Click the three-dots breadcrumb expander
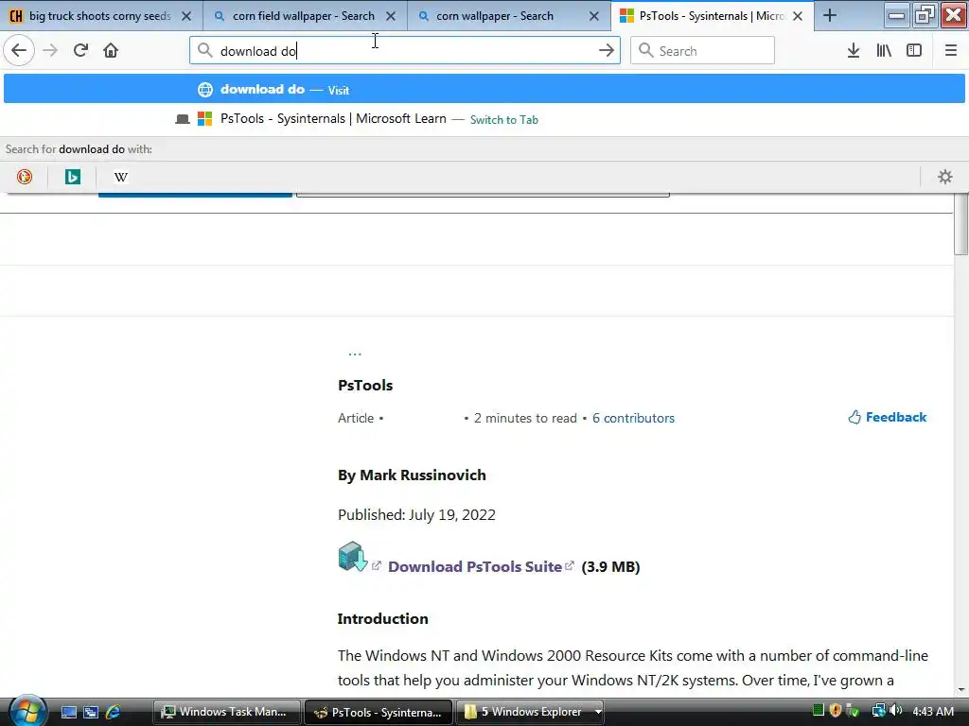This screenshot has width=969, height=726. 355,354
